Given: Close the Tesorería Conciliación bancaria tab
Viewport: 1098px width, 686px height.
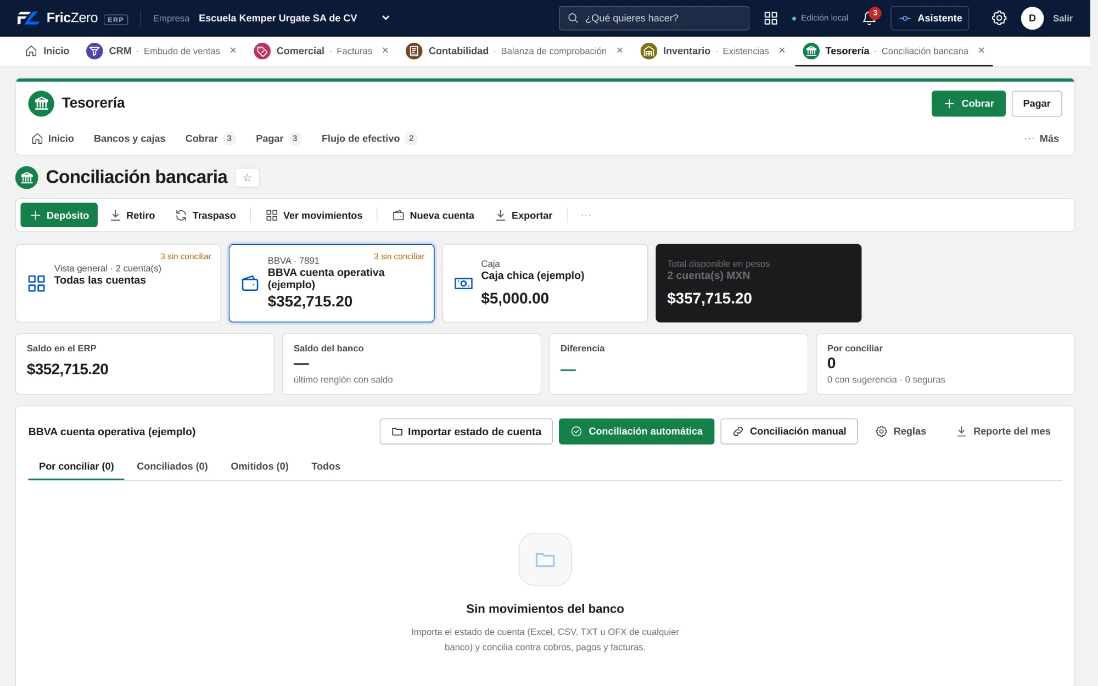Looking at the screenshot, I should (x=981, y=50).
